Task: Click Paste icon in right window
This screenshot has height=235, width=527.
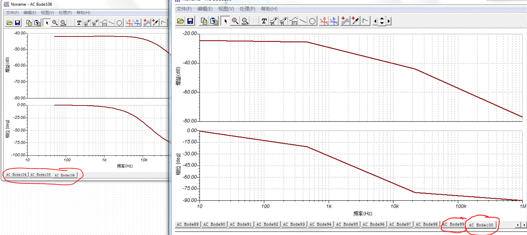Action: click(214, 21)
